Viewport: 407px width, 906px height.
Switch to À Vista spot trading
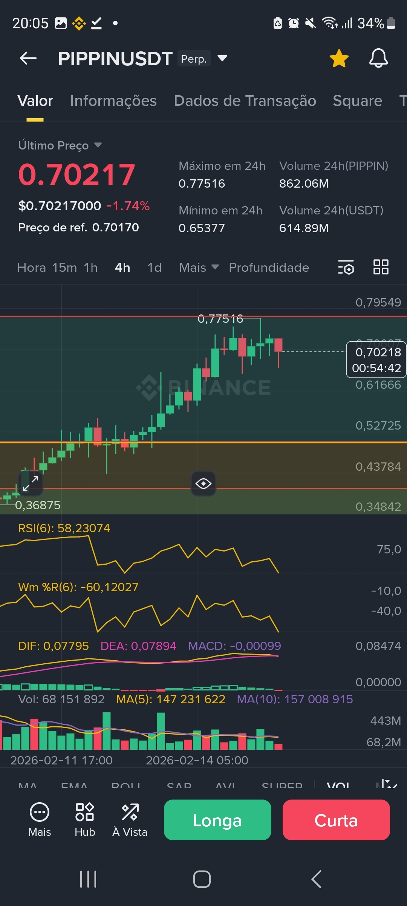[130, 819]
